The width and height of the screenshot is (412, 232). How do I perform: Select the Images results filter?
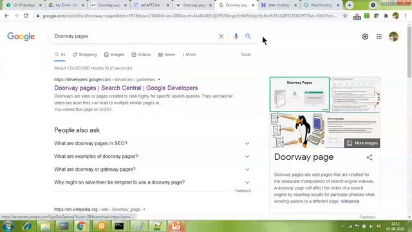coord(115,54)
